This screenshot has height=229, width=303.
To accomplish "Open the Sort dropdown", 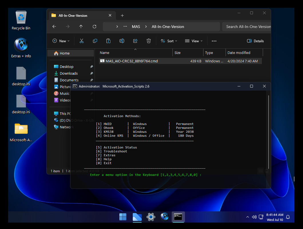I will click(169, 41).
